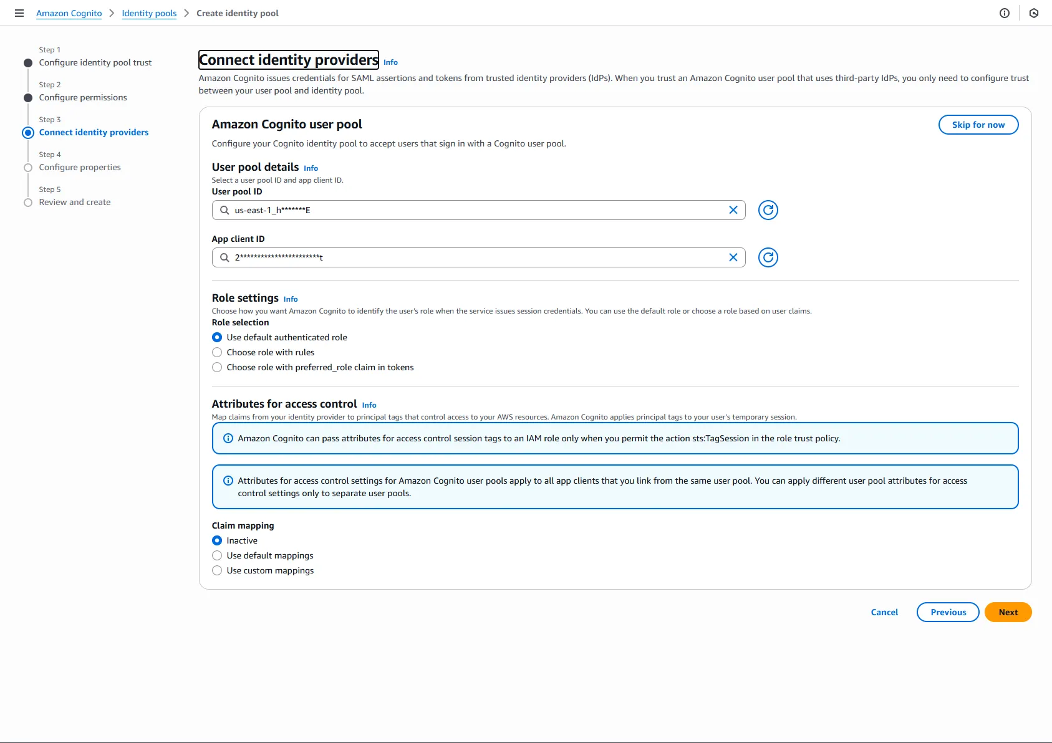Image resolution: width=1052 pixels, height=743 pixels.
Task: Go to Identity pools breadcrumb
Action: tap(149, 13)
